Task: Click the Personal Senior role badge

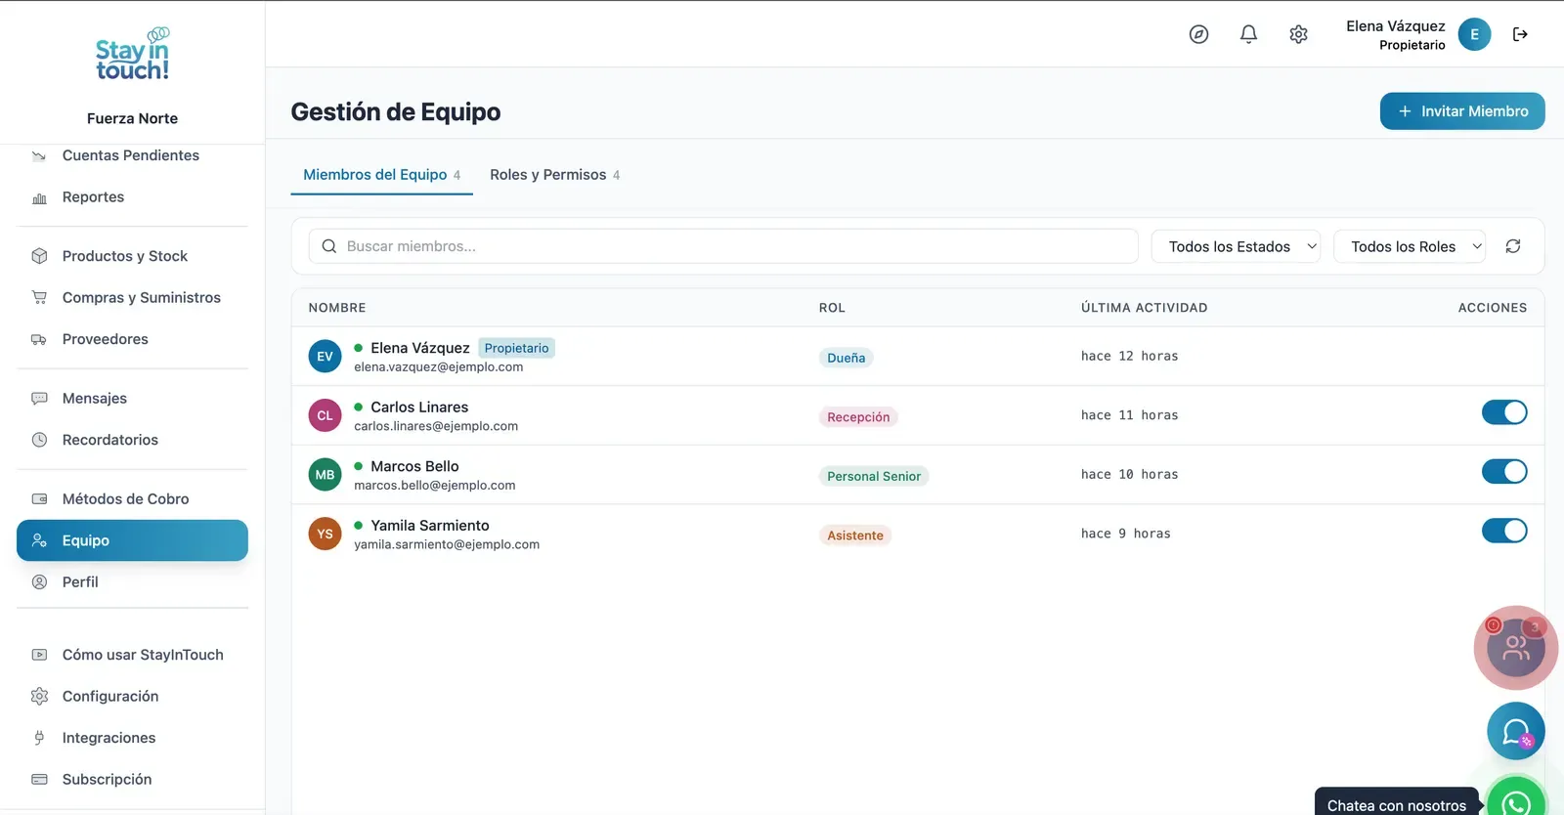Action: [874, 476]
